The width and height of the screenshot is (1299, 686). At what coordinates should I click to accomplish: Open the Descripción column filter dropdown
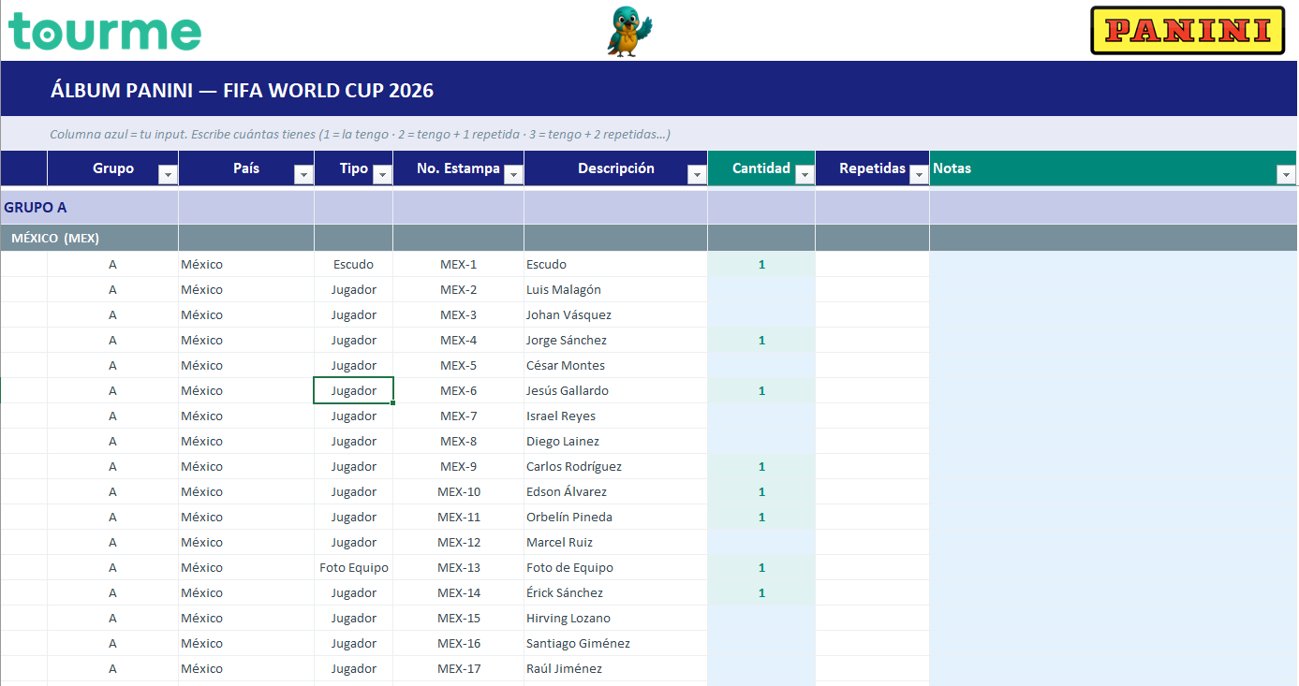pos(697,175)
